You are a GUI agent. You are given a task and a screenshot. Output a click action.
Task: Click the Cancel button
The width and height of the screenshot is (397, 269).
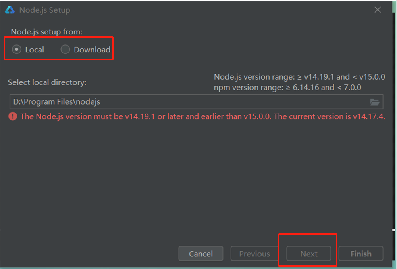pyautogui.click(x=201, y=254)
